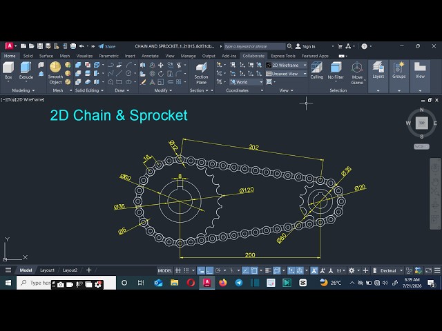This screenshot has width=442, height=331.
Task: Click the Smooth Object mesh tool
Action: pos(55,73)
